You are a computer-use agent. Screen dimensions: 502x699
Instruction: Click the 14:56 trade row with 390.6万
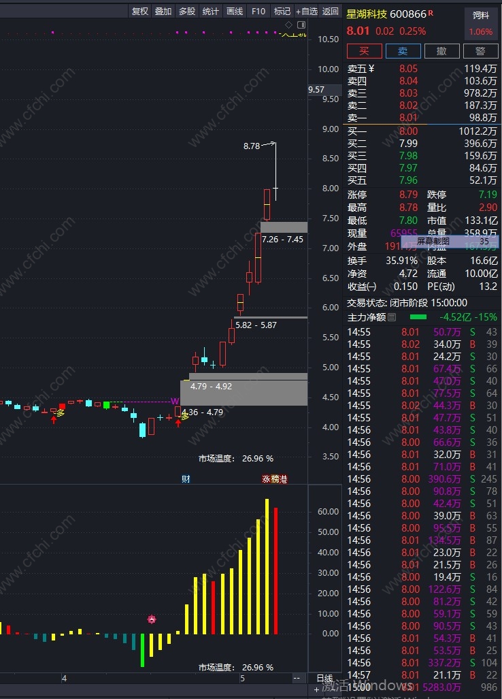click(x=422, y=478)
